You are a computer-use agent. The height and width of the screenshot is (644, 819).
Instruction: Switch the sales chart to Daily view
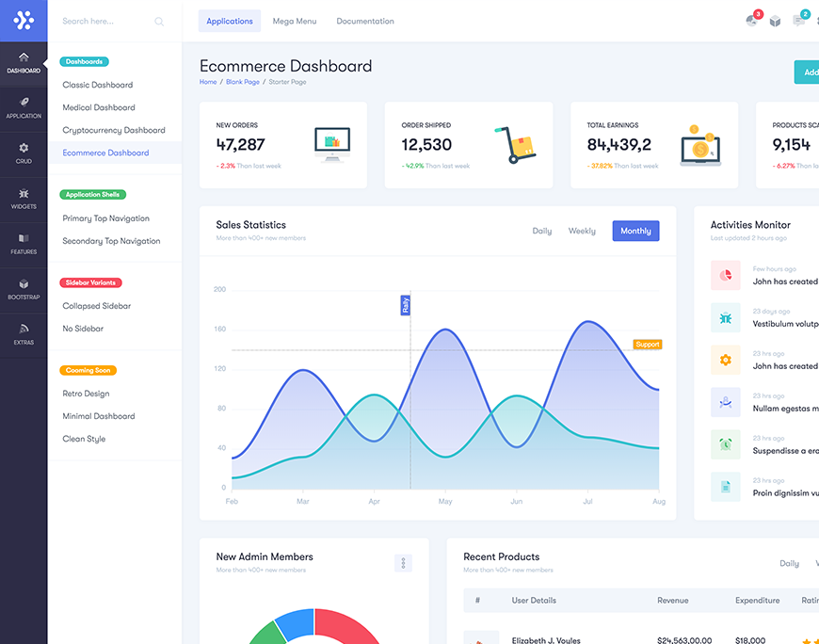(542, 231)
